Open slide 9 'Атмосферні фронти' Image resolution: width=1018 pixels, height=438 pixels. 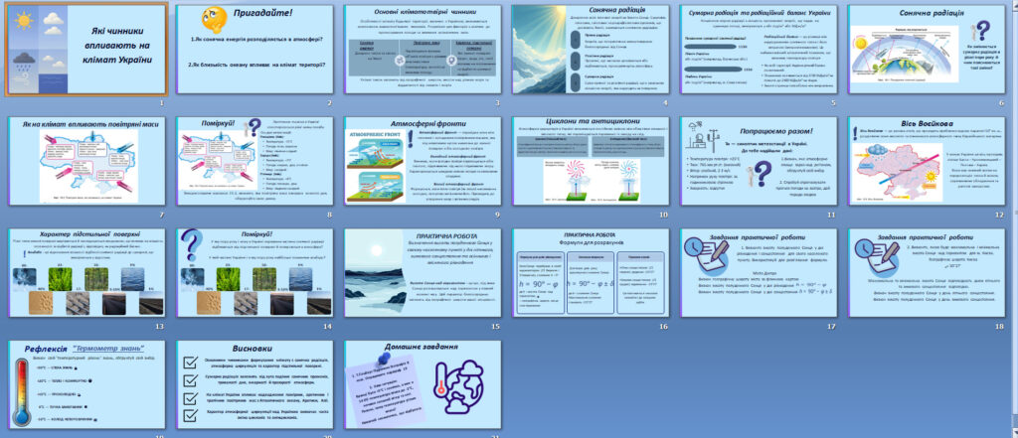[x=423, y=161]
